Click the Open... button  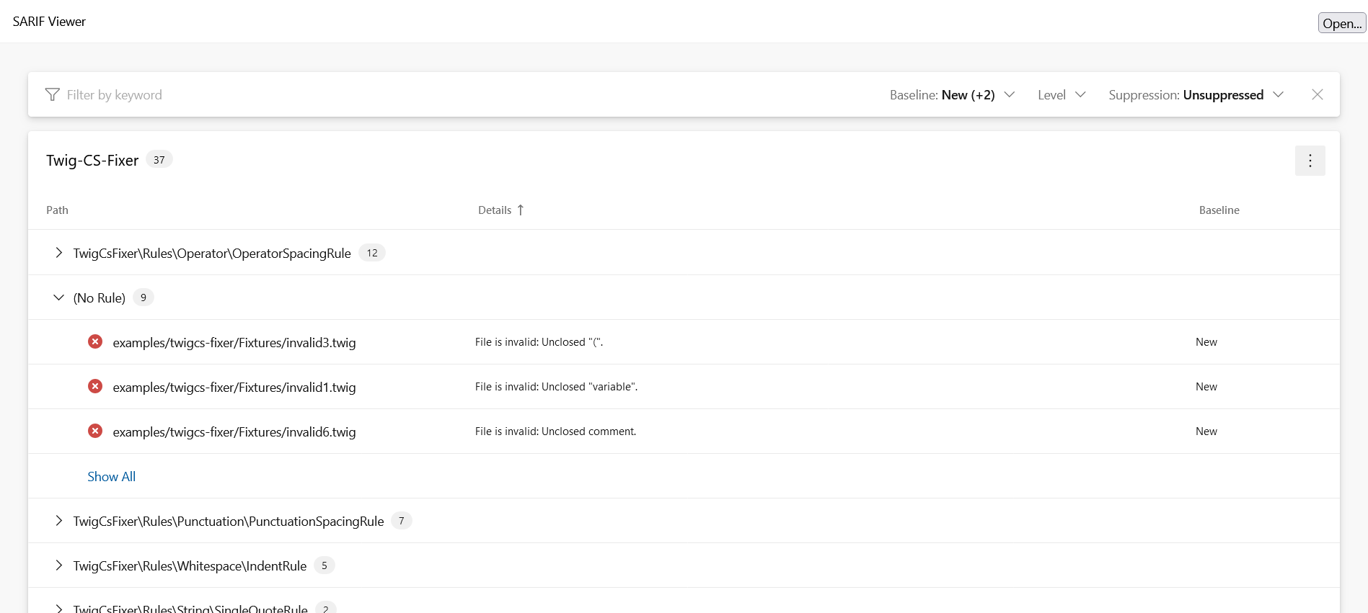tap(1341, 23)
